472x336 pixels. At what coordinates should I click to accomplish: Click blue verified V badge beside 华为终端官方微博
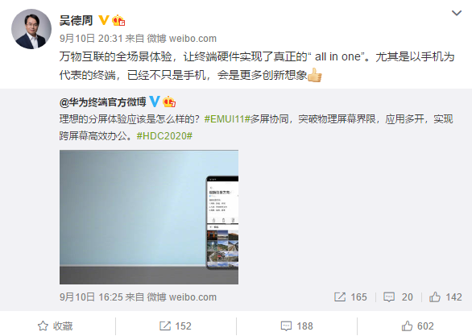tap(155, 102)
